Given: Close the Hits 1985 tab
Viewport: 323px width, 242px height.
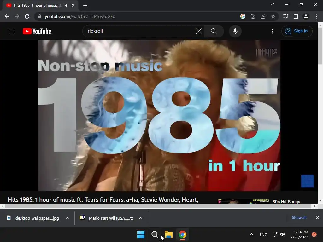Looking at the screenshot, I should tap(73, 5).
